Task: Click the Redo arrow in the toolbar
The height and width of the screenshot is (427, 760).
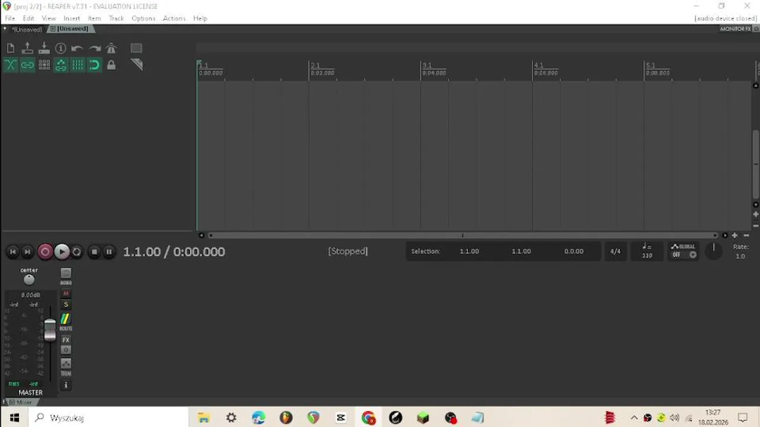Action: click(94, 49)
